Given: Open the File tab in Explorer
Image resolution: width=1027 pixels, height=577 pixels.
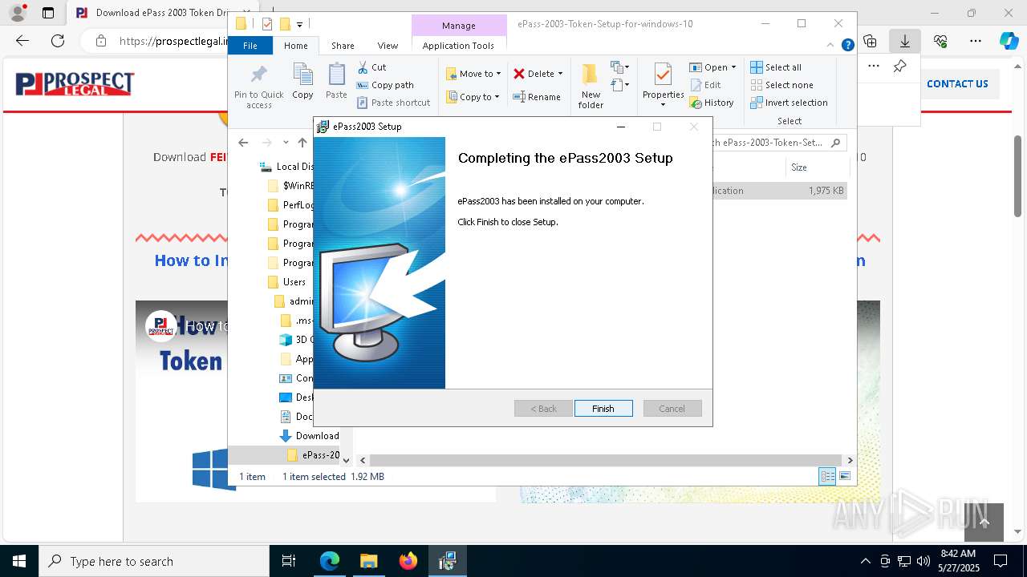Looking at the screenshot, I should (x=250, y=46).
